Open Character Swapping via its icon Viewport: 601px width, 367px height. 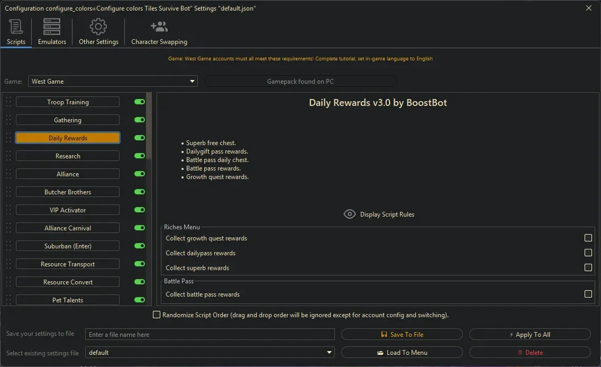click(x=158, y=26)
